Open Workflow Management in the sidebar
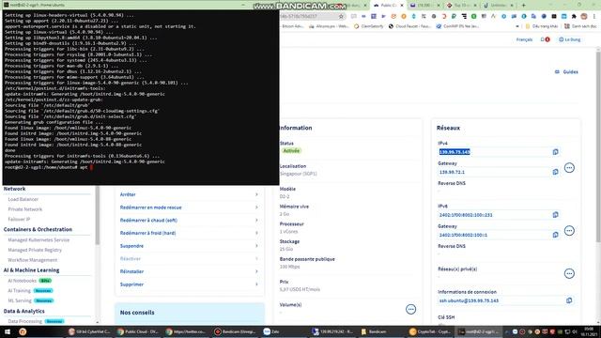The height and width of the screenshot is (338, 601). pyautogui.click(x=33, y=260)
